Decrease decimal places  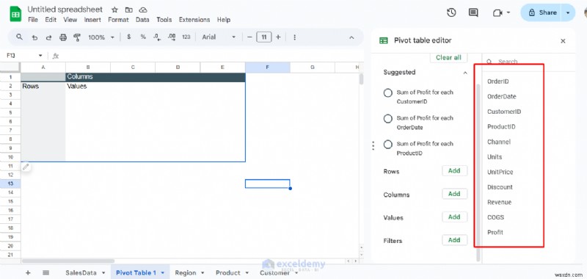(157, 37)
